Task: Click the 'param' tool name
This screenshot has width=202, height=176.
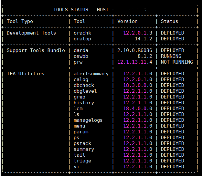Action: 81,132
